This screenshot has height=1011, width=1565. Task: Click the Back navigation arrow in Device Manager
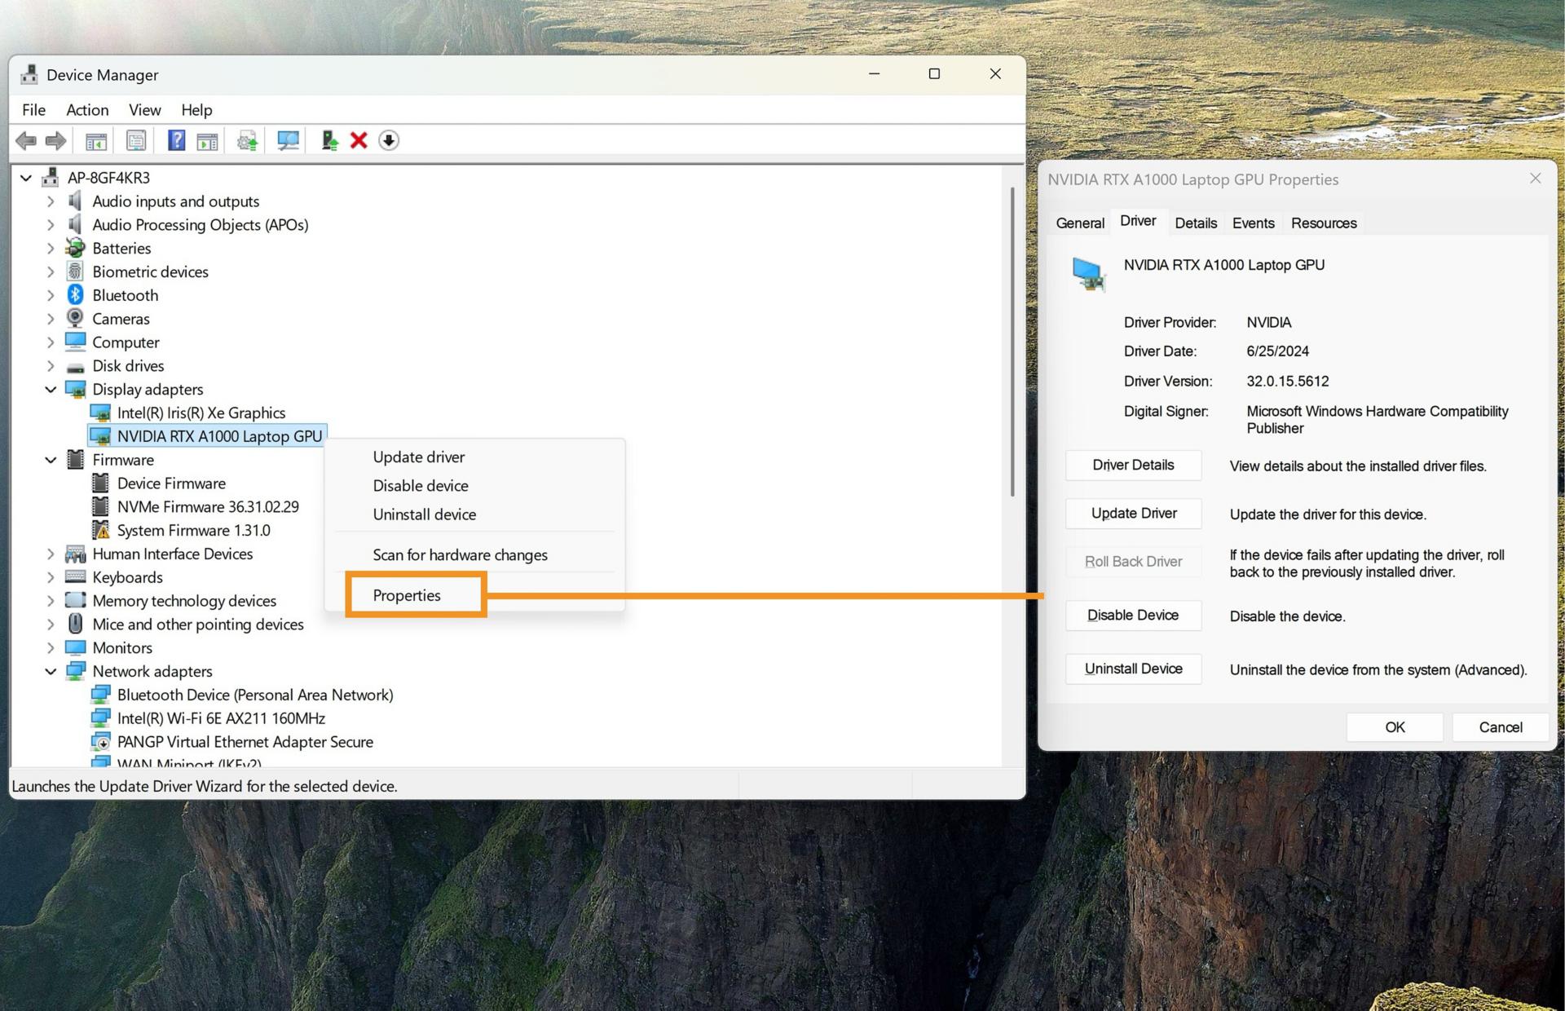(x=24, y=140)
